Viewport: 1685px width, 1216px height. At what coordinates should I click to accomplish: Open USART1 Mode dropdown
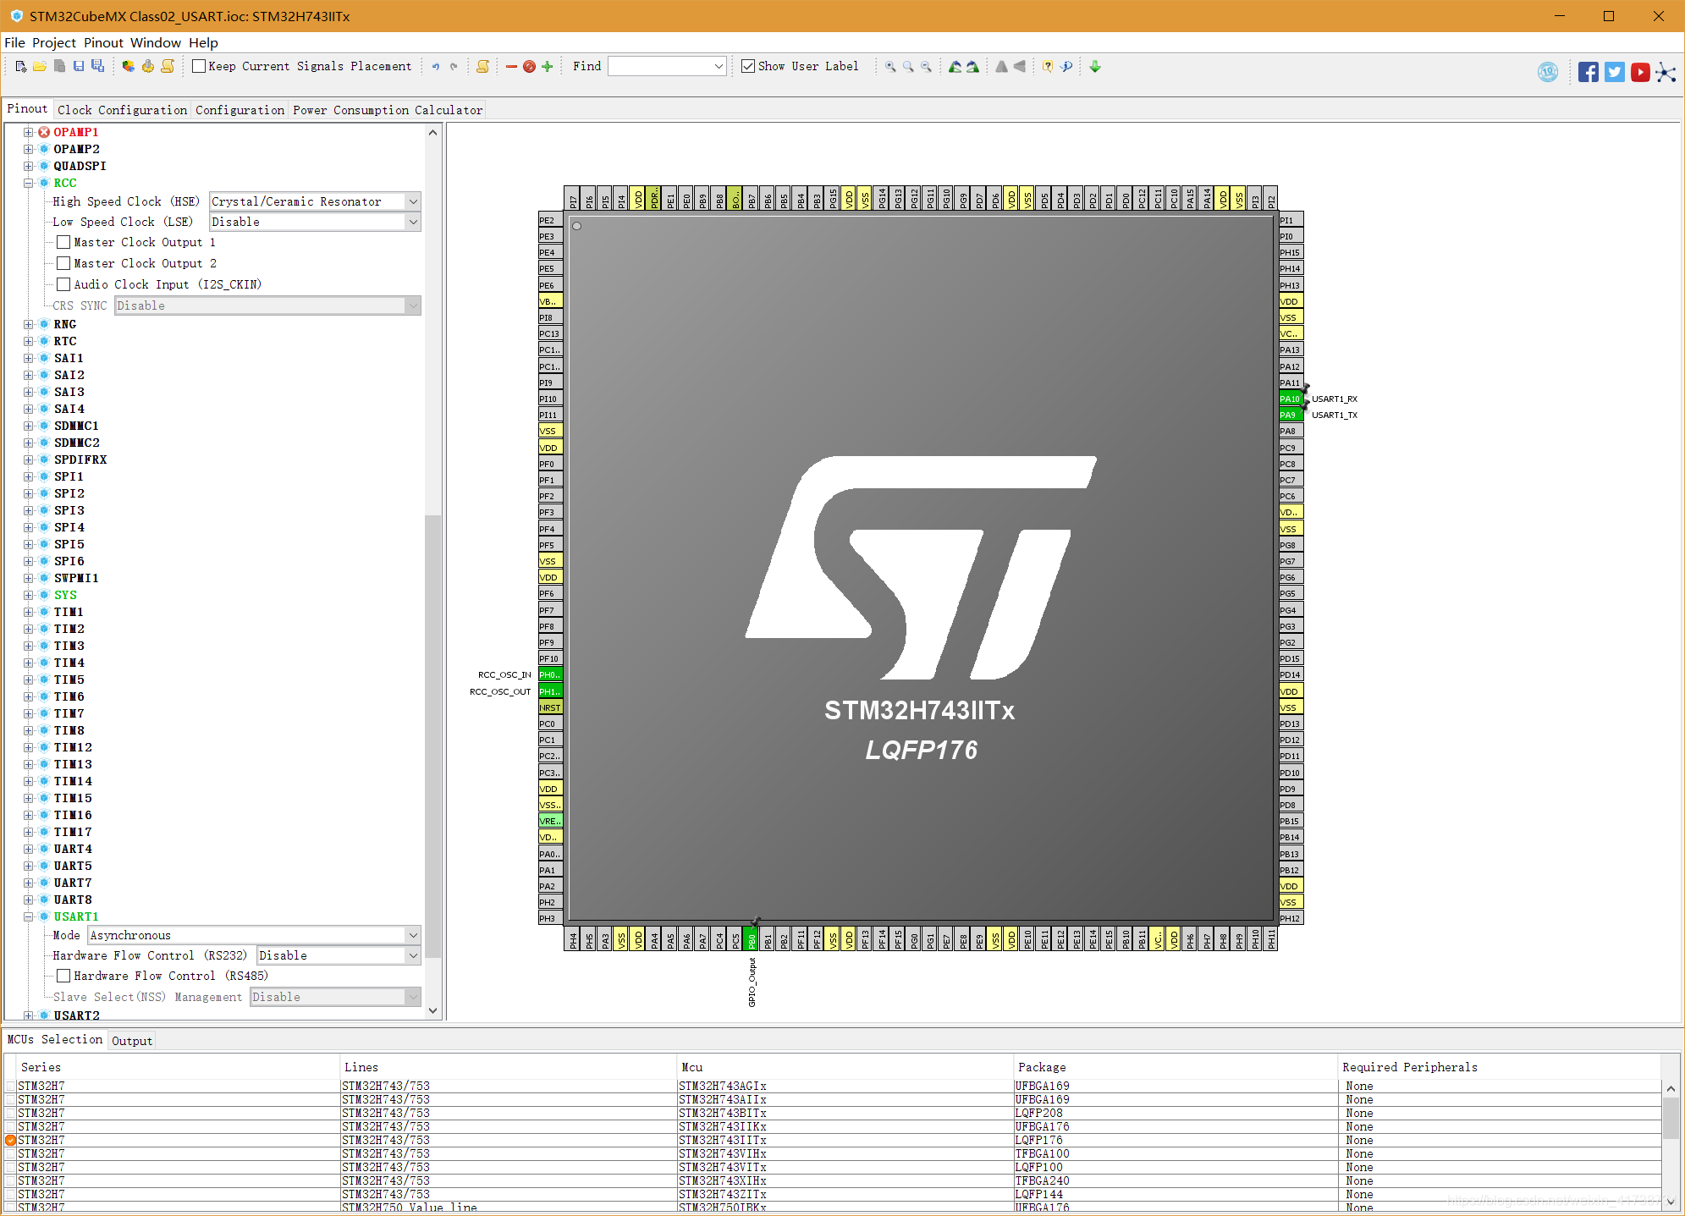254,935
